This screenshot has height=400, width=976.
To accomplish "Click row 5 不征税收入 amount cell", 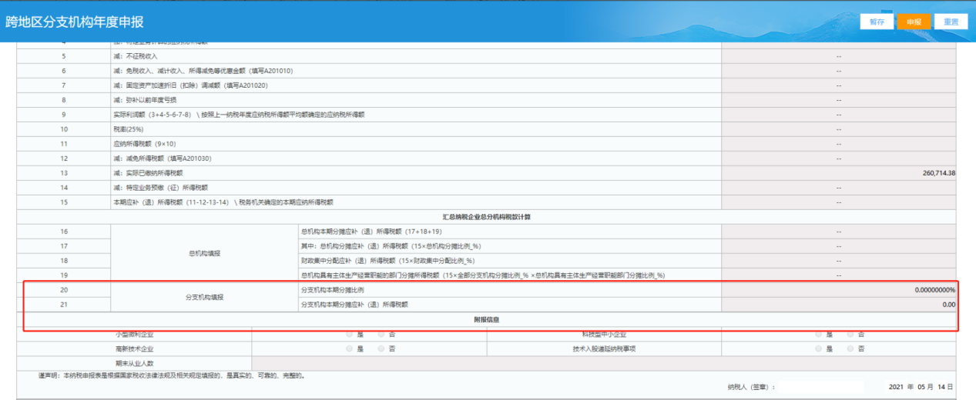I will tap(838, 56).
